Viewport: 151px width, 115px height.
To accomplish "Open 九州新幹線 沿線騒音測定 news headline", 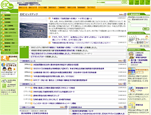I will pos(65,72).
